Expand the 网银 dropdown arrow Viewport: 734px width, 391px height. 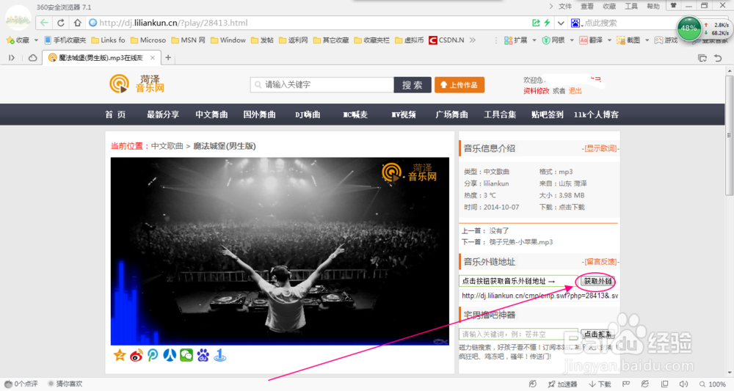pos(572,40)
